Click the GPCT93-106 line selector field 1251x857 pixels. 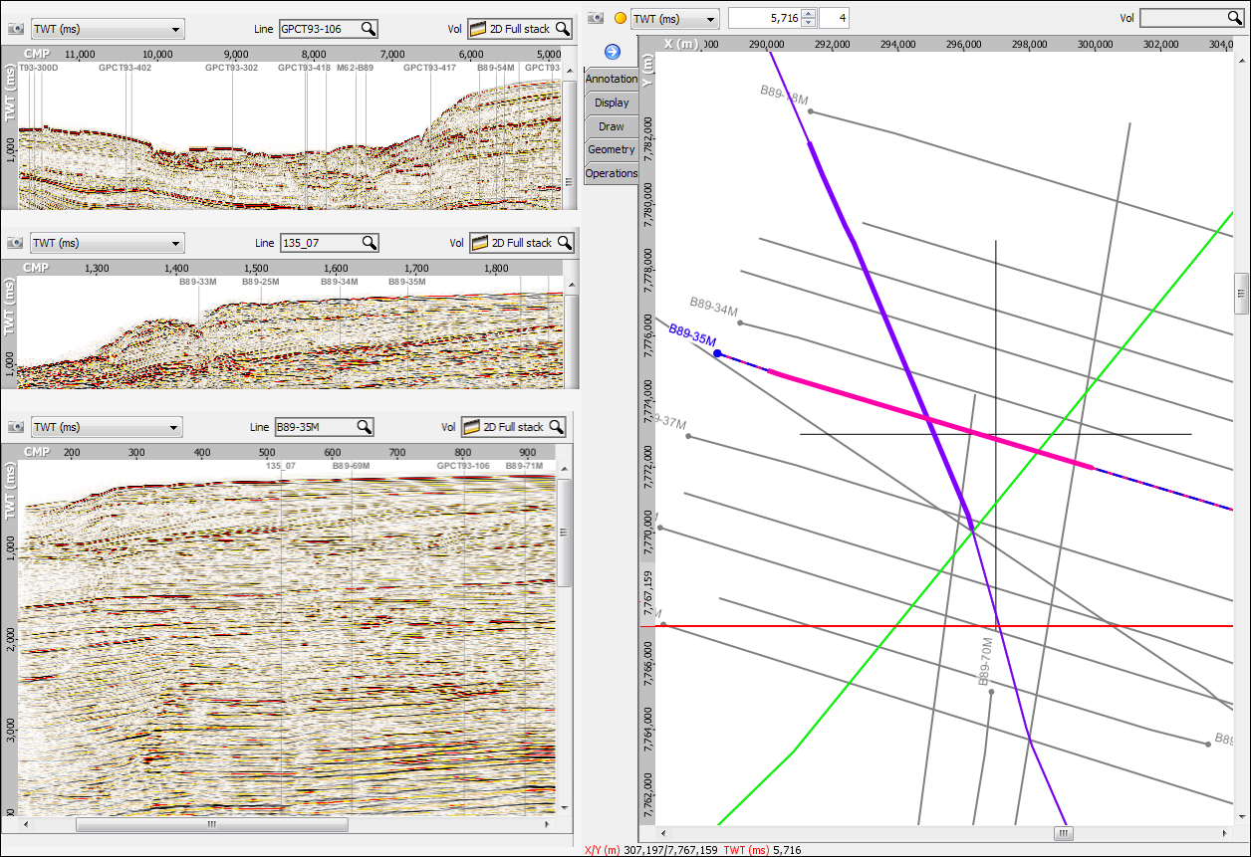[327, 29]
